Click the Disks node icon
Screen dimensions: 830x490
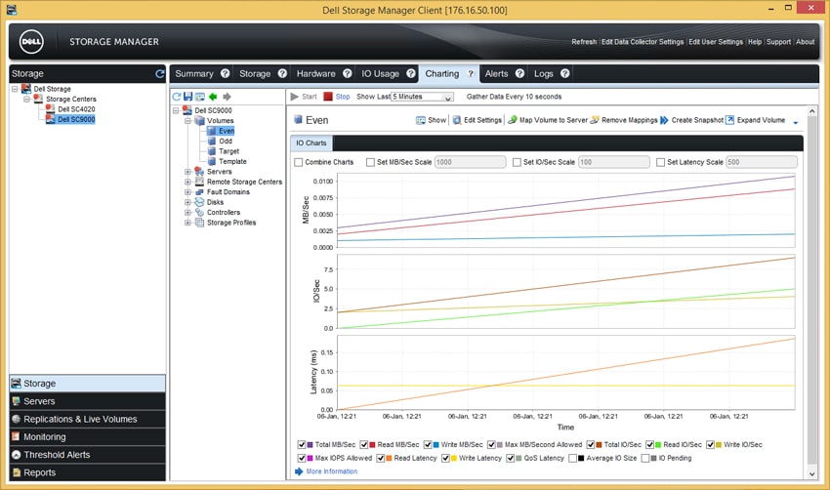(x=199, y=202)
